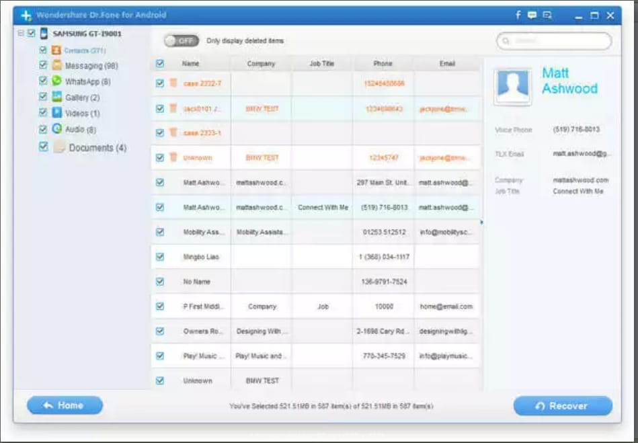
Task: Uncheck the Mobility Ass... row checkbox
Action: pos(160,232)
